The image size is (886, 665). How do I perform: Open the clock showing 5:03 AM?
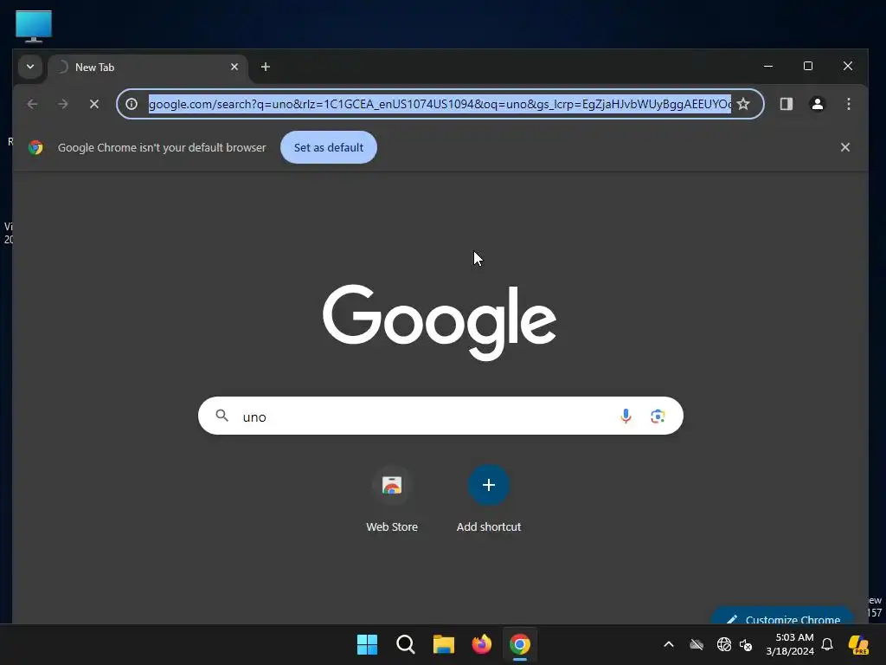coord(789,644)
